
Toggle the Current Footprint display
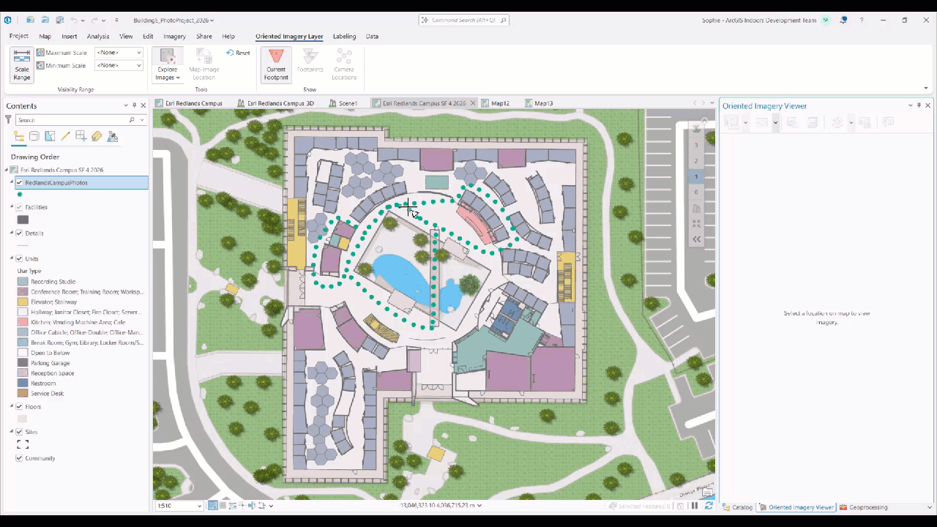click(x=276, y=65)
